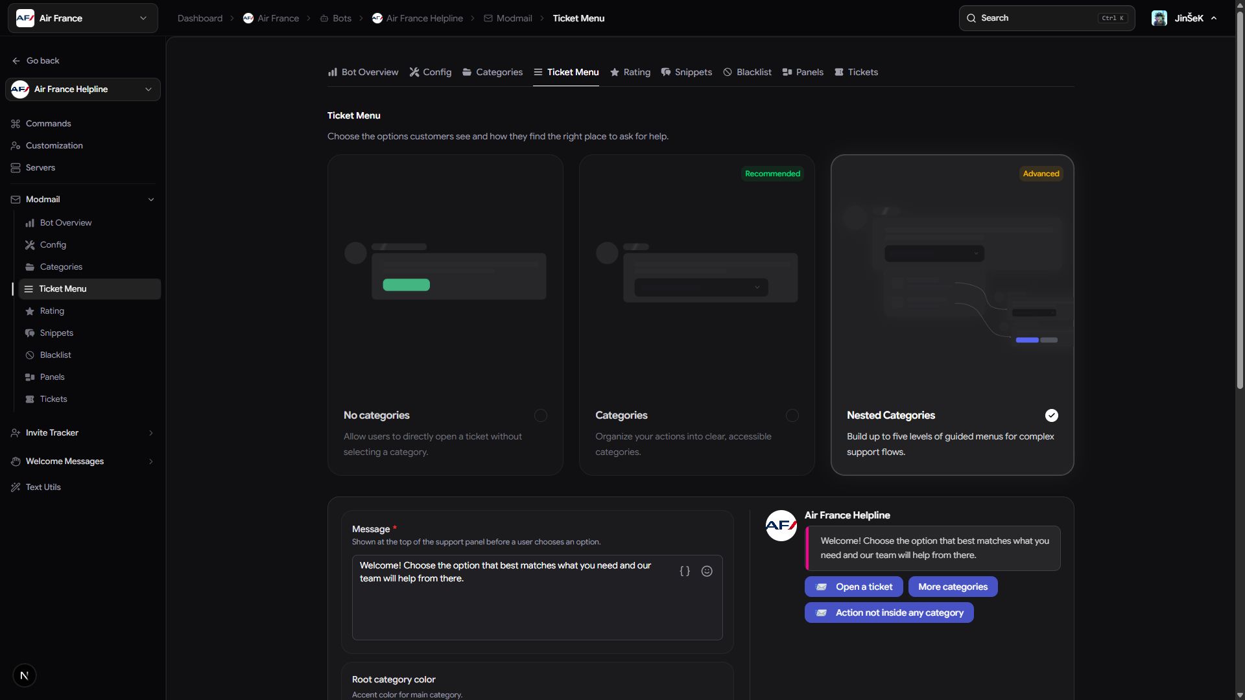This screenshot has width=1245, height=700.
Task: Click the Servers icon in sidebar
Action: point(16,168)
